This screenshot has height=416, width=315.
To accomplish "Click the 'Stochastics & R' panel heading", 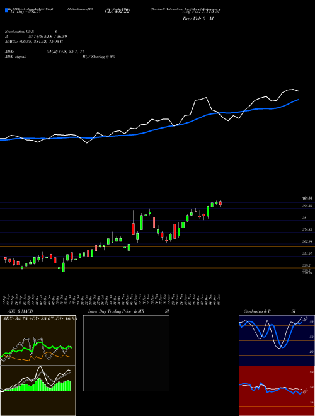I will click(257, 311).
